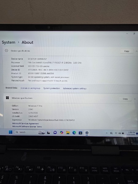Image resolution: width=138 pixels, height=184 pixels.
Task: Collapse the Windows specifications section
Action: [135, 99]
